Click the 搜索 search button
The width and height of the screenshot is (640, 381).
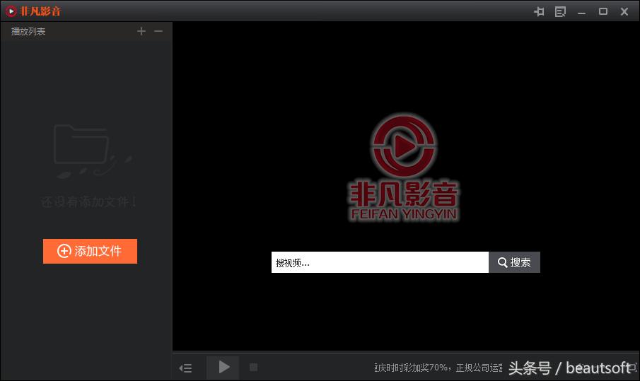(x=514, y=262)
